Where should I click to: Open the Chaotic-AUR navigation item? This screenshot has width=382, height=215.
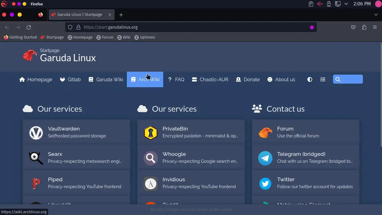tap(210, 79)
